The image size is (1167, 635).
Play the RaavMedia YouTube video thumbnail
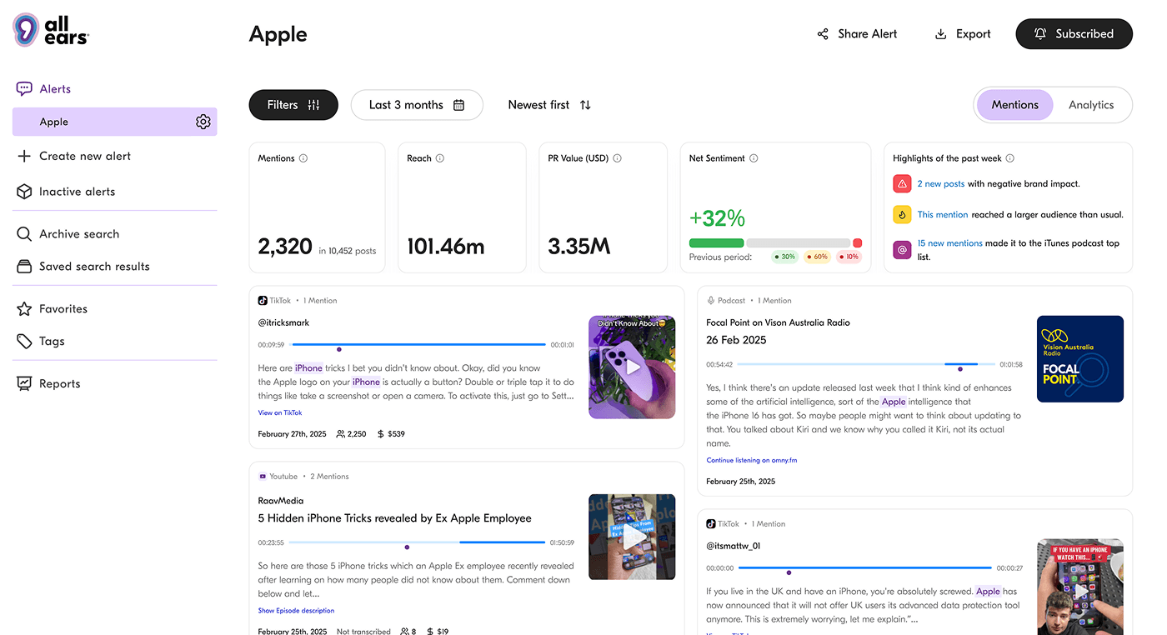(632, 537)
